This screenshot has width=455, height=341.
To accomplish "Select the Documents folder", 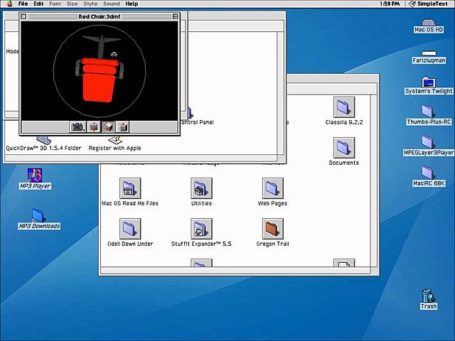I will point(344,151).
